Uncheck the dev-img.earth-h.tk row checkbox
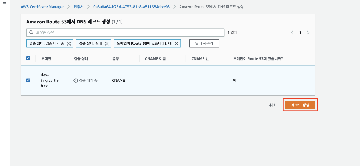This screenshot has height=166, width=360. pyautogui.click(x=28, y=80)
